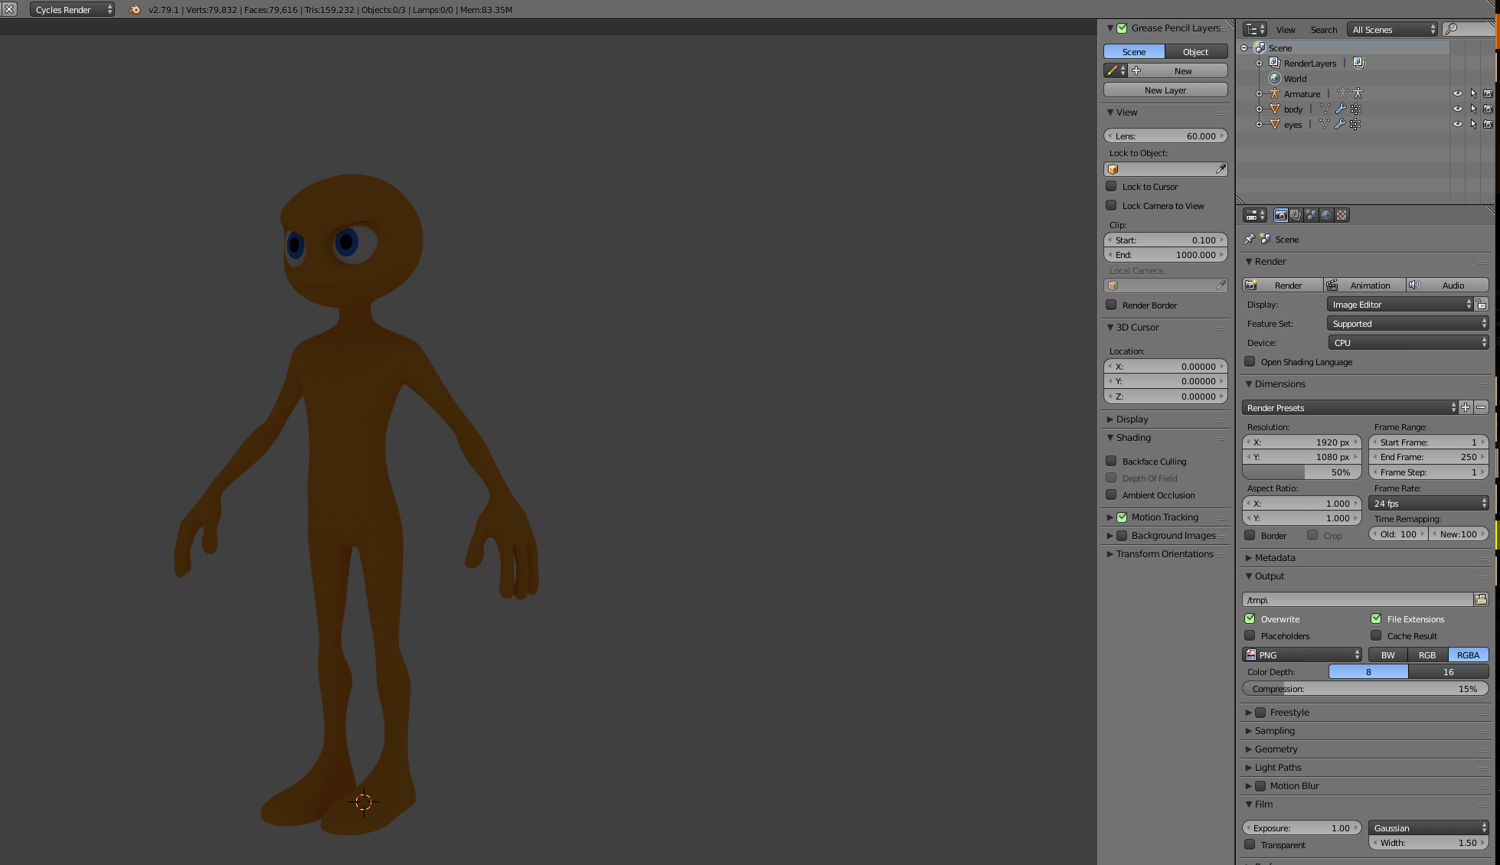Open the Image Editor display dropdown
This screenshot has width=1500, height=865.
[x=1401, y=304]
